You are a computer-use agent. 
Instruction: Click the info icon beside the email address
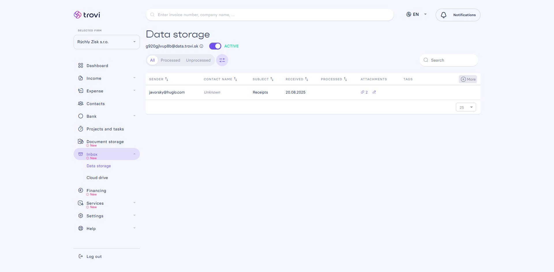(201, 46)
